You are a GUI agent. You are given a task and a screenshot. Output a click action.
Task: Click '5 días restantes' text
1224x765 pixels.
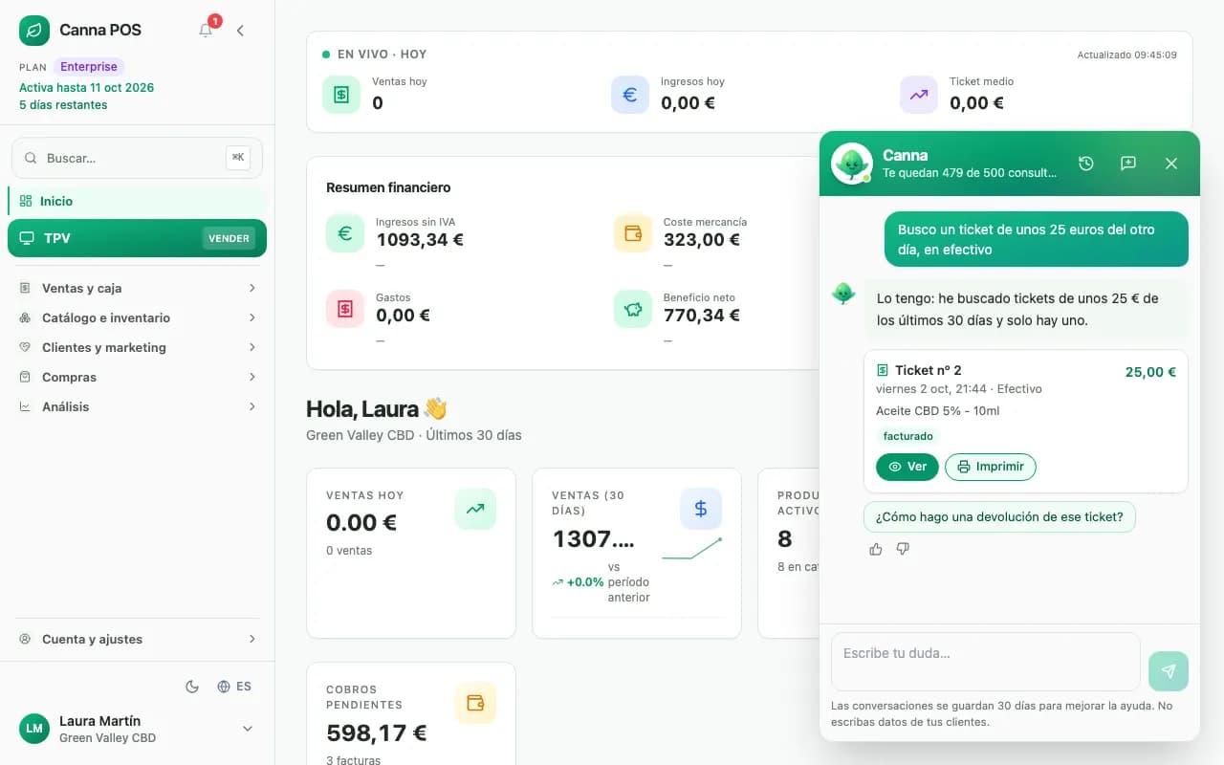[x=63, y=105]
